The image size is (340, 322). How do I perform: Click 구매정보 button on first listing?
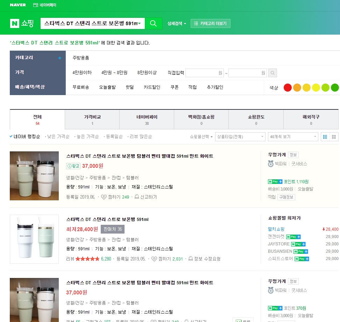pos(286,197)
